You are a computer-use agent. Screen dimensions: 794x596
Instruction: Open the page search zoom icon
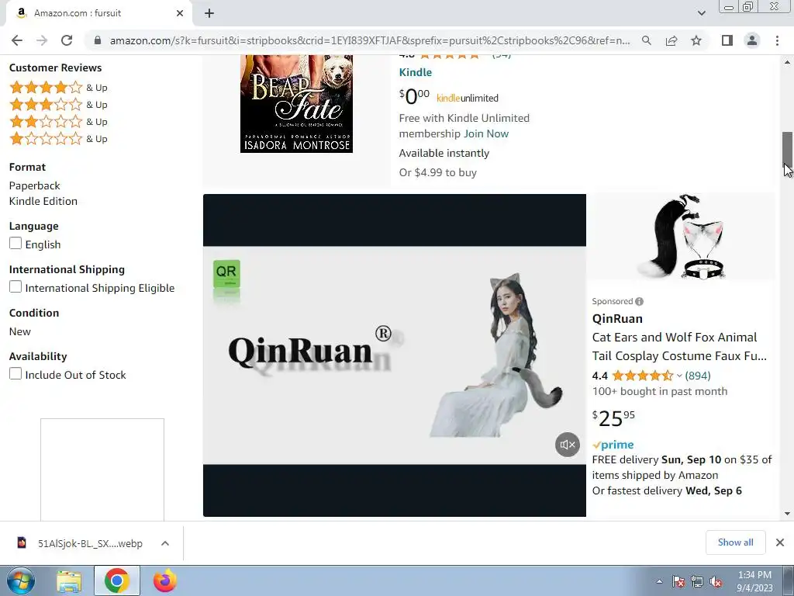[647, 40]
